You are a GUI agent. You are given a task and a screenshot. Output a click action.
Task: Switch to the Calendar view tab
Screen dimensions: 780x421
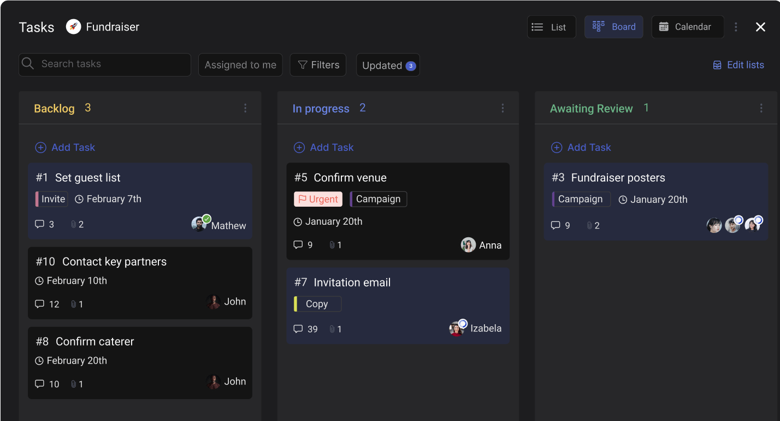tap(687, 27)
